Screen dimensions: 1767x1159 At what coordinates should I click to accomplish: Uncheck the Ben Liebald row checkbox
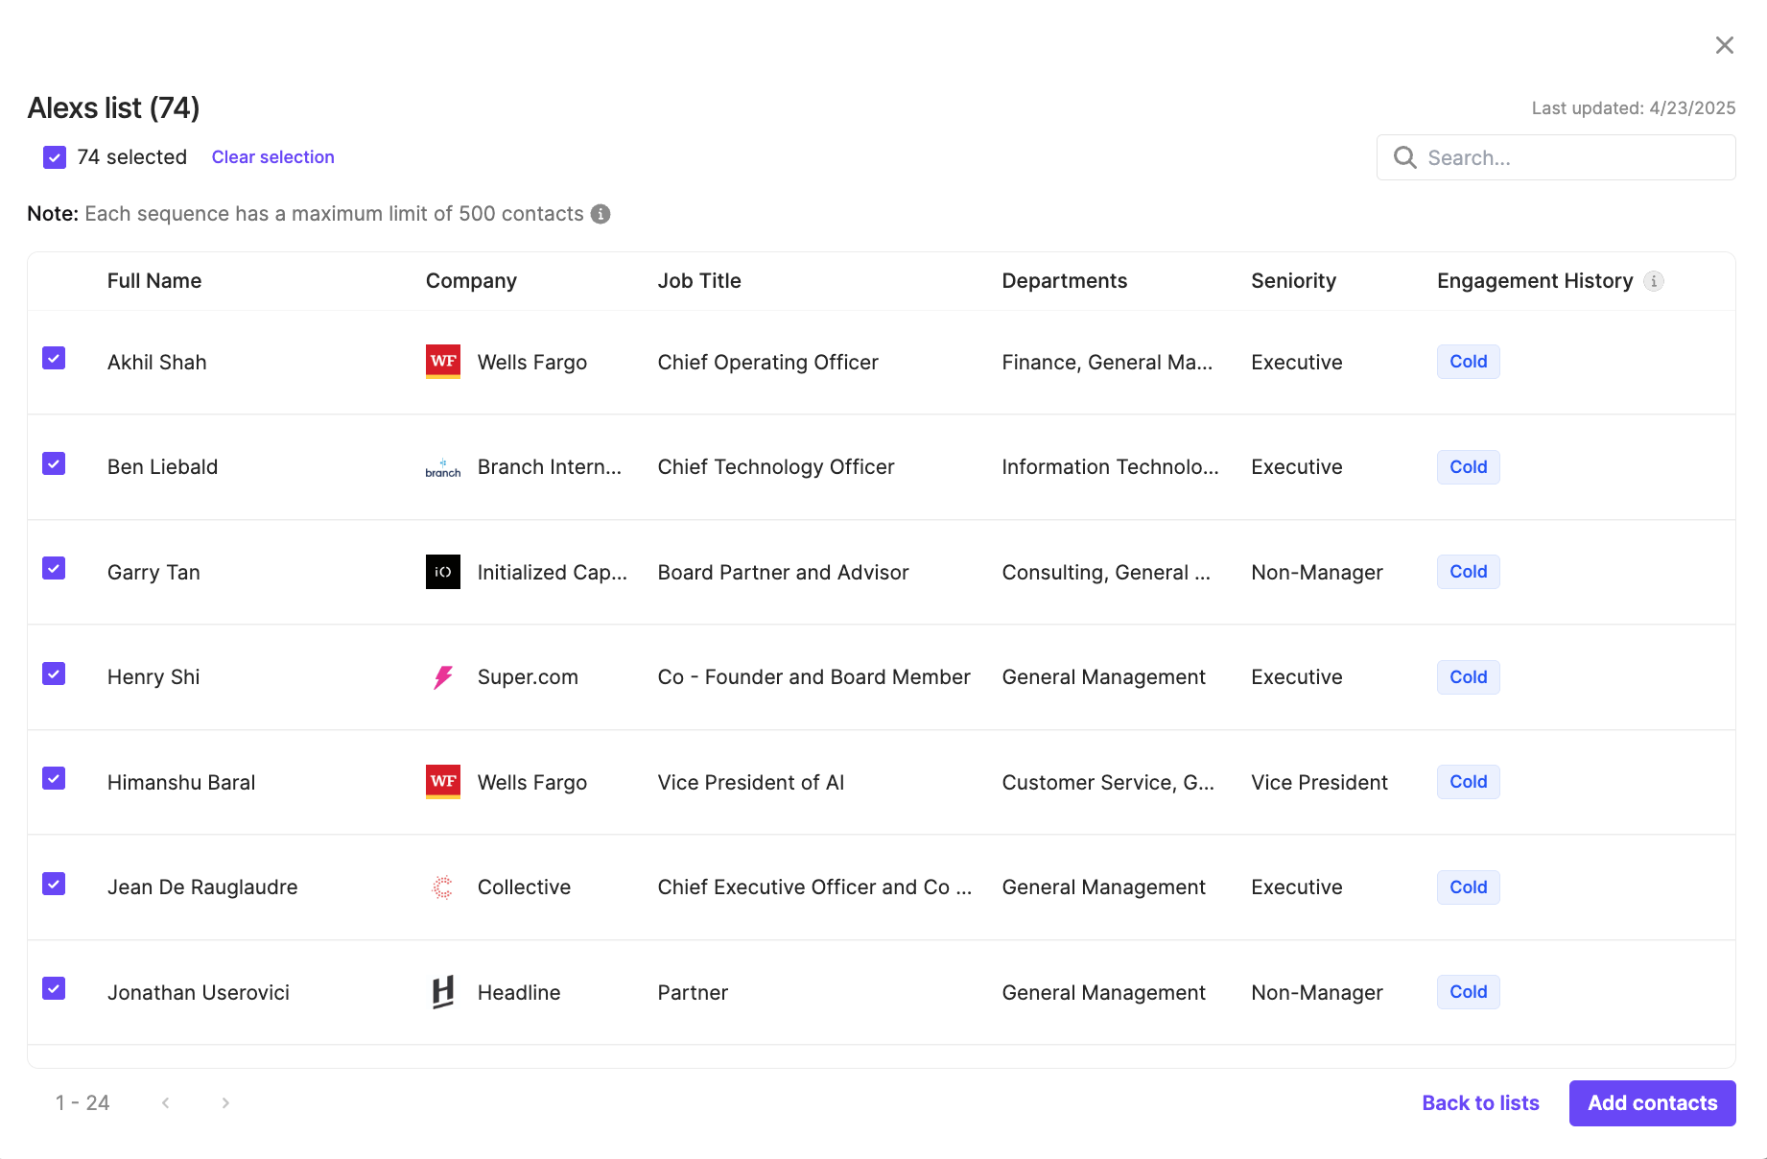pyautogui.click(x=54, y=463)
